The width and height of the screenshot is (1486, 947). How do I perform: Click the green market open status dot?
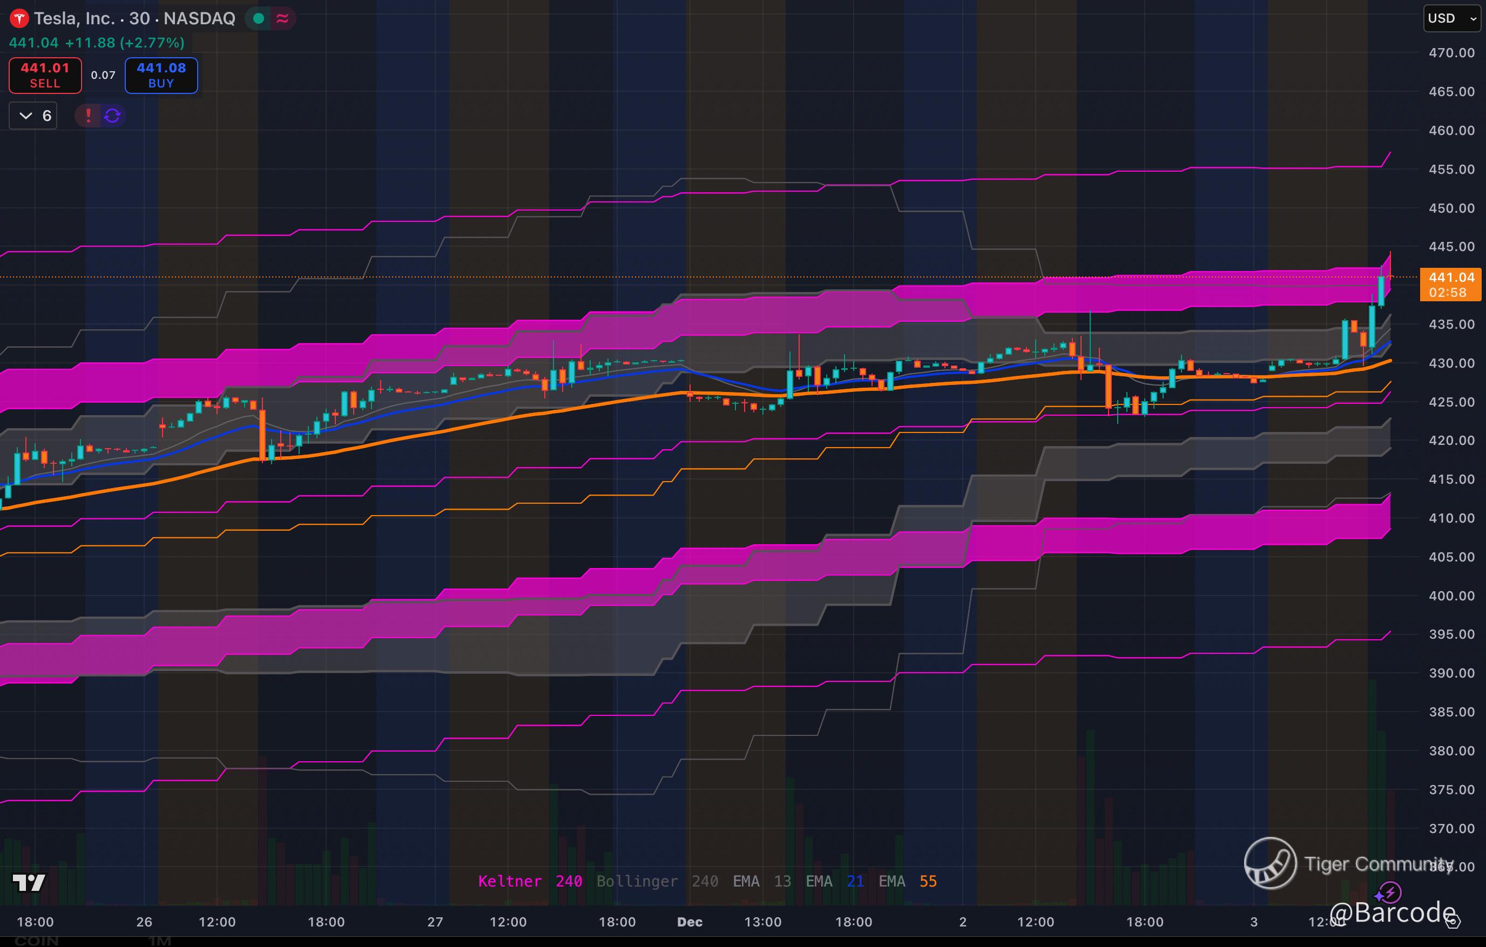259,18
